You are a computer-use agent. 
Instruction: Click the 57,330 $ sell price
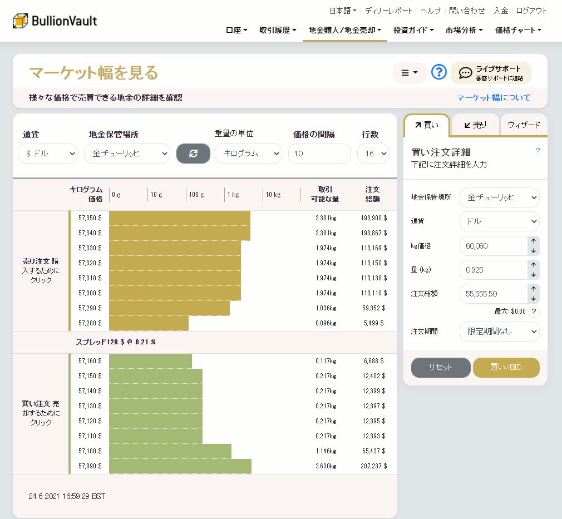point(90,248)
